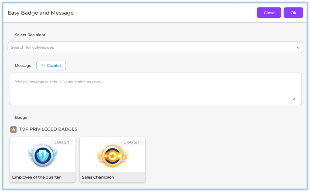The width and height of the screenshot is (310, 192).
Task: Click the sparkle icon inside Copilot button
Action: coord(43,66)
